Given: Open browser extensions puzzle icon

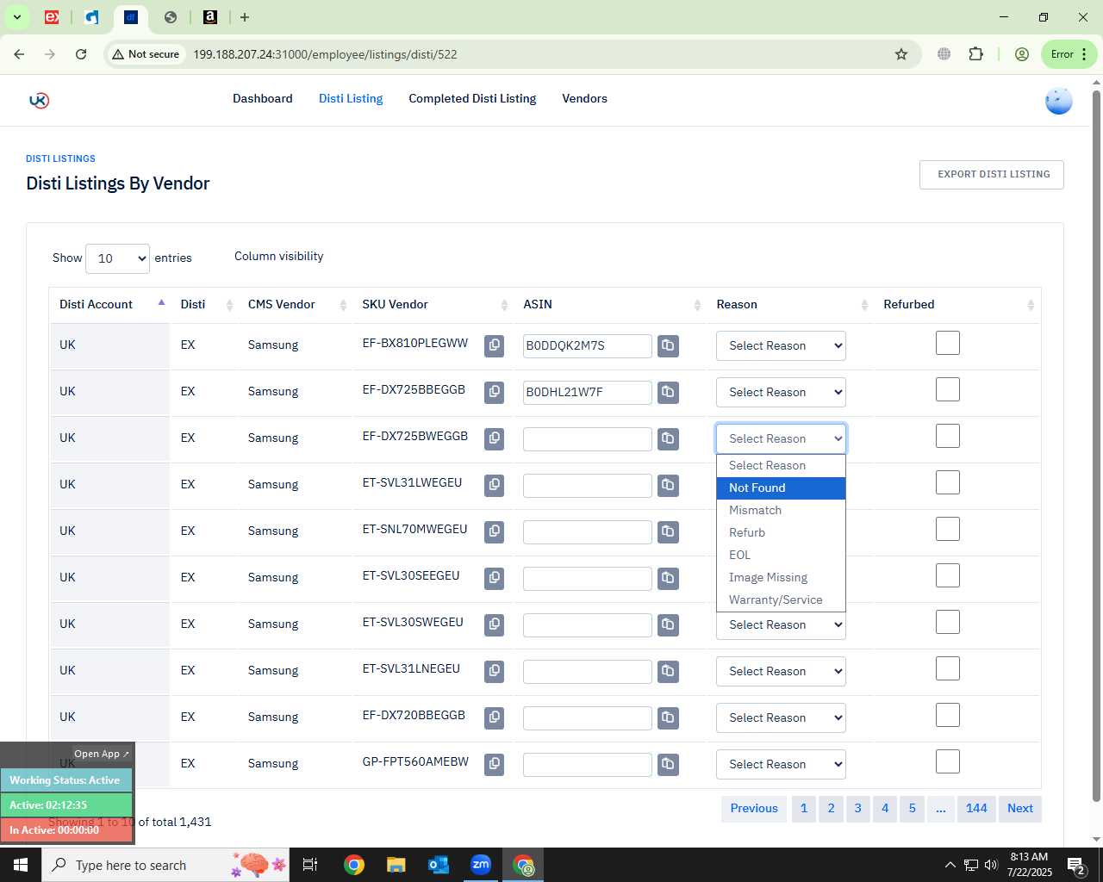Looking at the screenshot, I should [x=975, y=54].
